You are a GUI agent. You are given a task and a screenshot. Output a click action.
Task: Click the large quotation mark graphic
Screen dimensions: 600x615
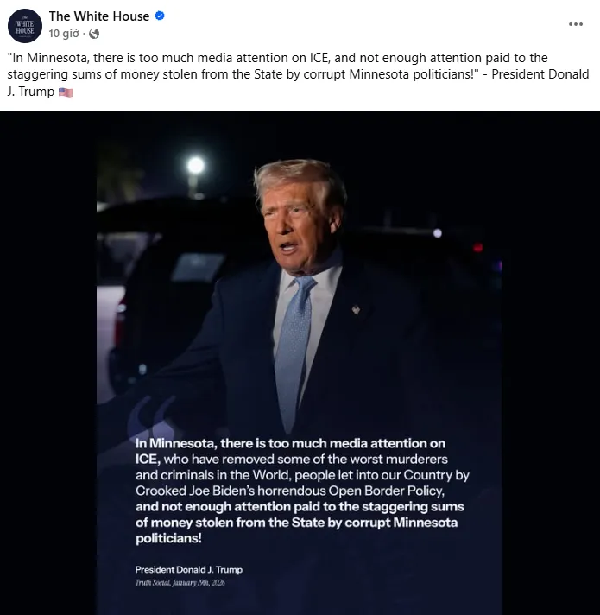(151, 414)
